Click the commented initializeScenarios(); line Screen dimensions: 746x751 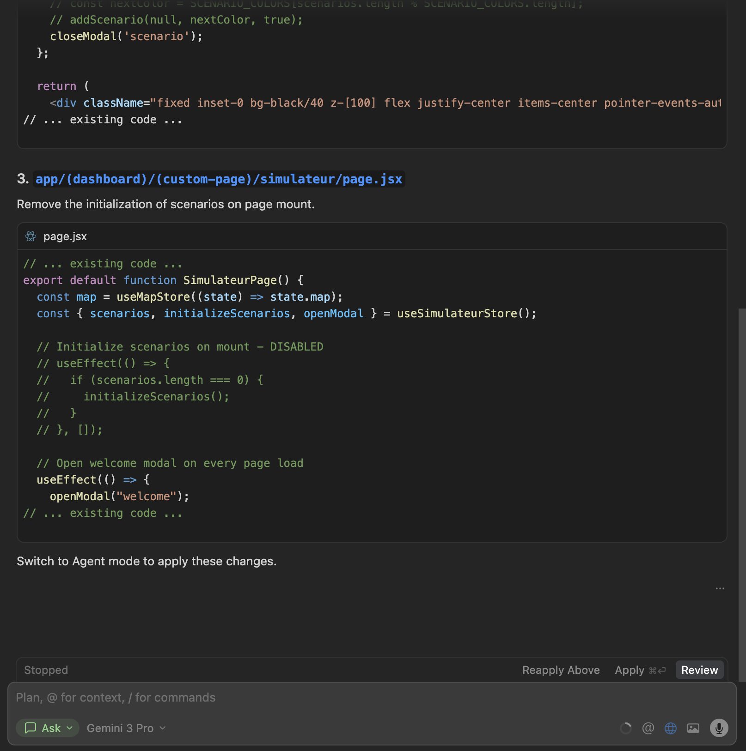(133, 396)
